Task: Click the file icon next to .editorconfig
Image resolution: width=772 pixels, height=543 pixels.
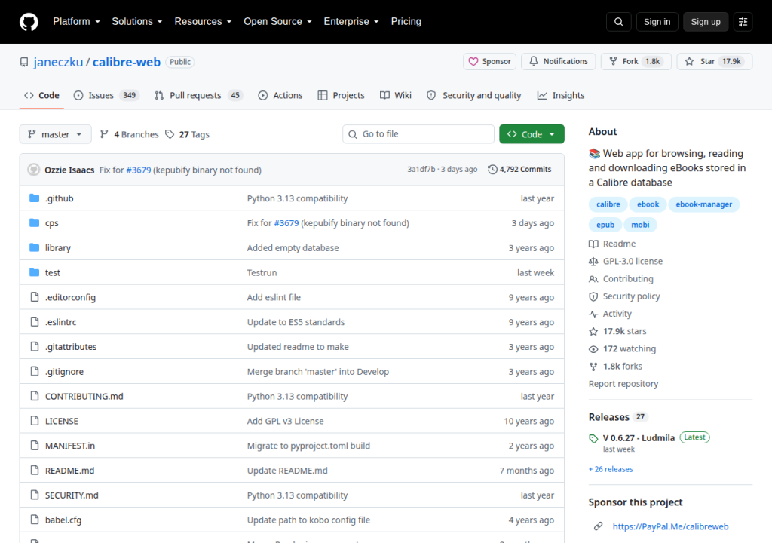Action: 35,297
